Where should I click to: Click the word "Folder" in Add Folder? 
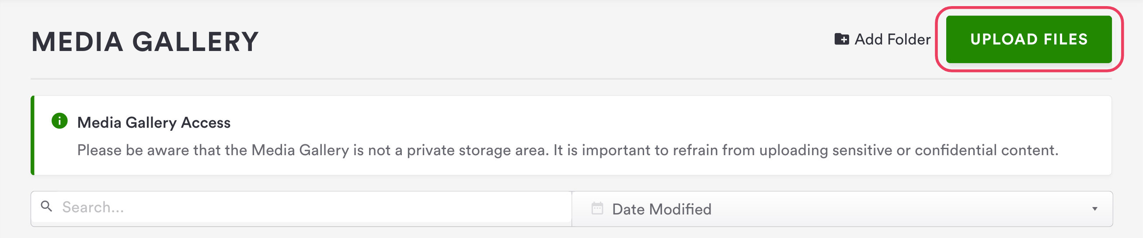click(909, 39)
